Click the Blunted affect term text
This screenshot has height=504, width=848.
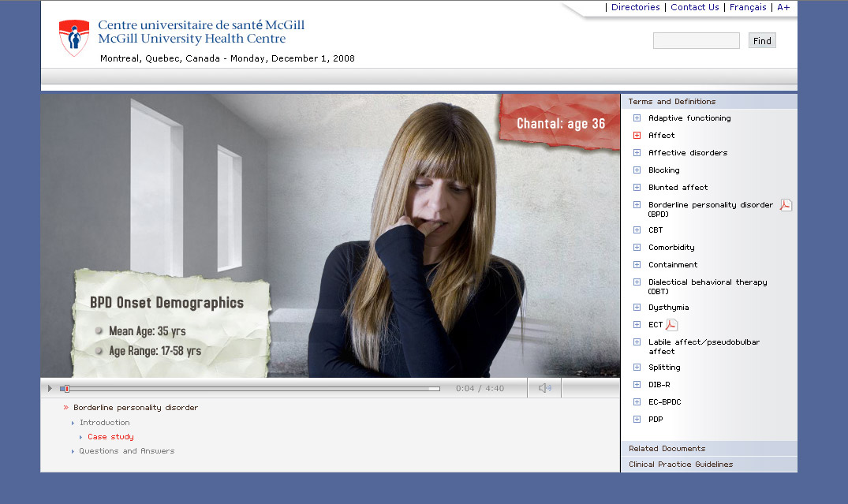(x=678, y=187)
